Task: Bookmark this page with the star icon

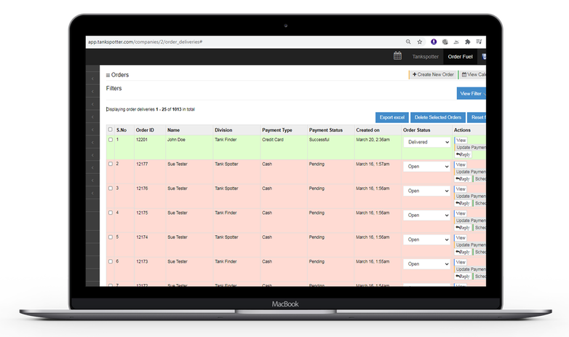Action: [x=420, y=41]
